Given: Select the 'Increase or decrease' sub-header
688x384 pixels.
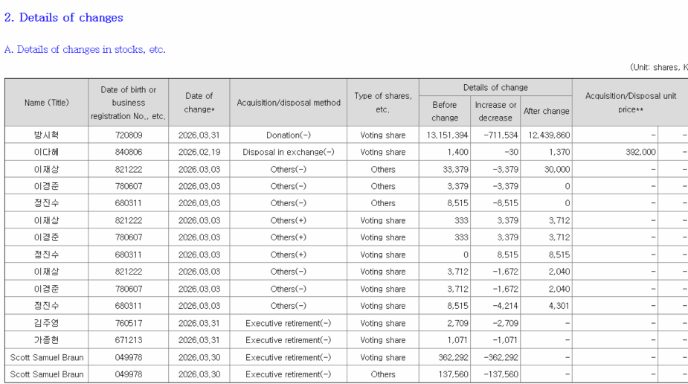Looking at the screenshot, I should [495, 111].
